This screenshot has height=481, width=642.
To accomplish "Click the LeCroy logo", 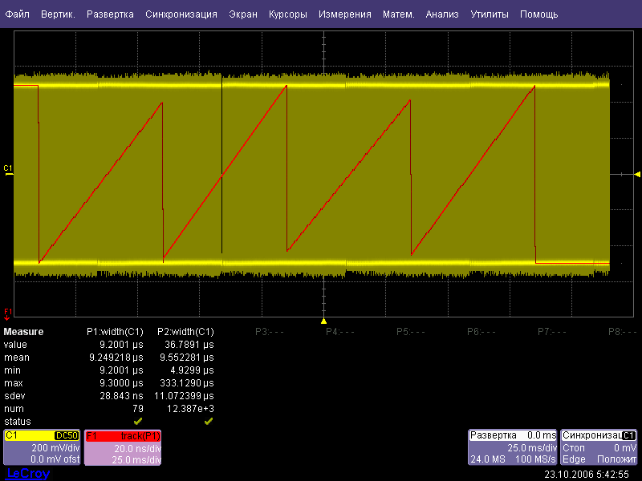I will pos(28,474).
